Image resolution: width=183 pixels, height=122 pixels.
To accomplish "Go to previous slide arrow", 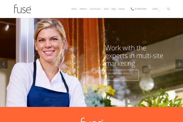I will click(x=4, y=64).
